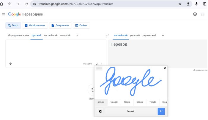The width and height of the screenshot is (208, 120).
Task: Select украинский as target language
Action: 149,35
